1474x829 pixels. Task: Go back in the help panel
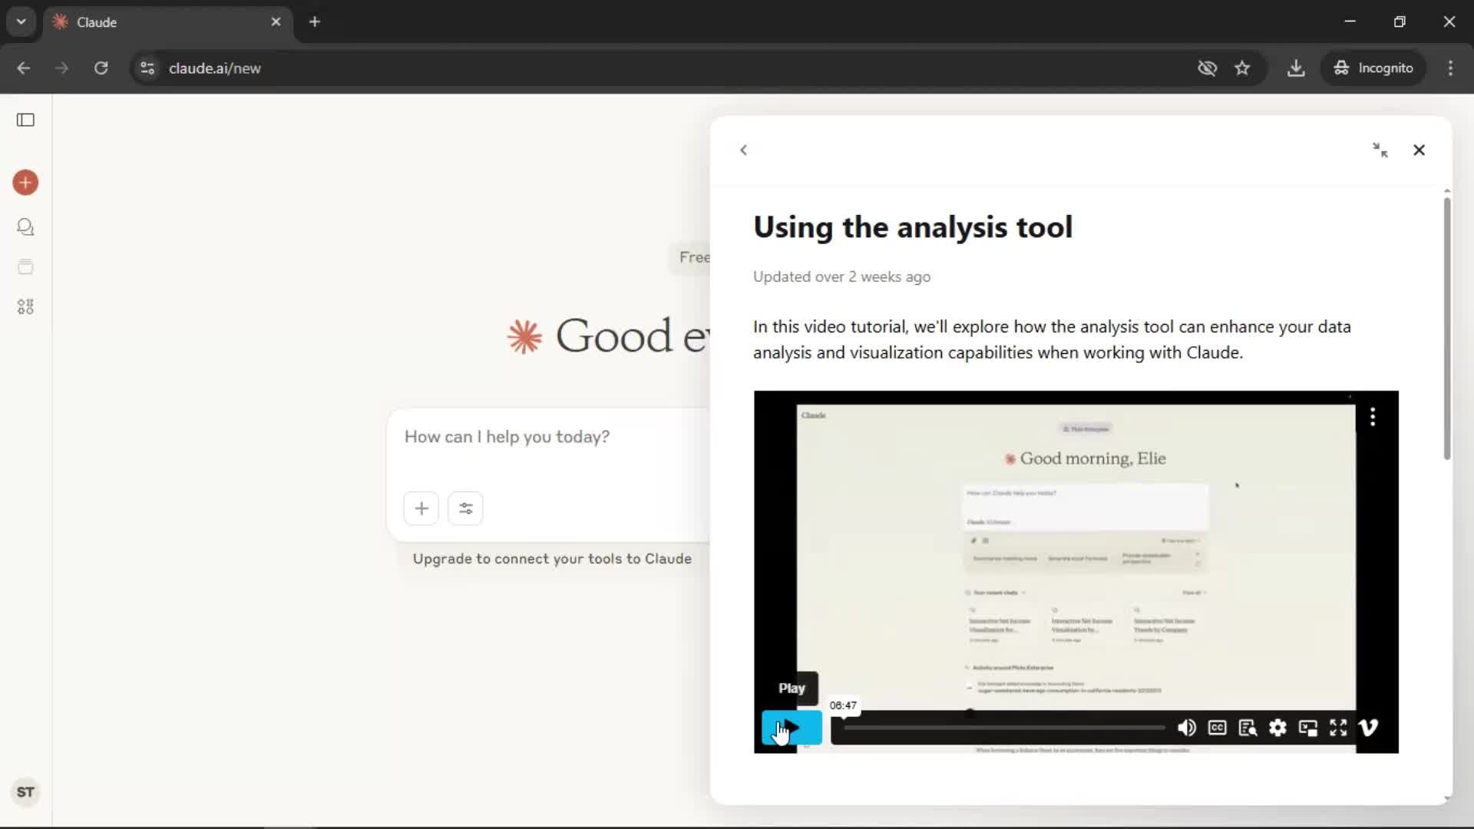743,150
